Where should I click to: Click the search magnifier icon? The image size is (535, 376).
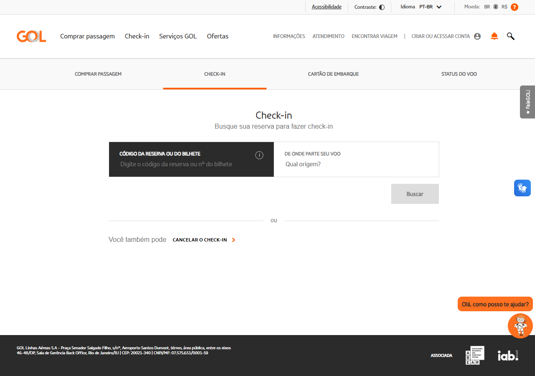tap(511, 36)
